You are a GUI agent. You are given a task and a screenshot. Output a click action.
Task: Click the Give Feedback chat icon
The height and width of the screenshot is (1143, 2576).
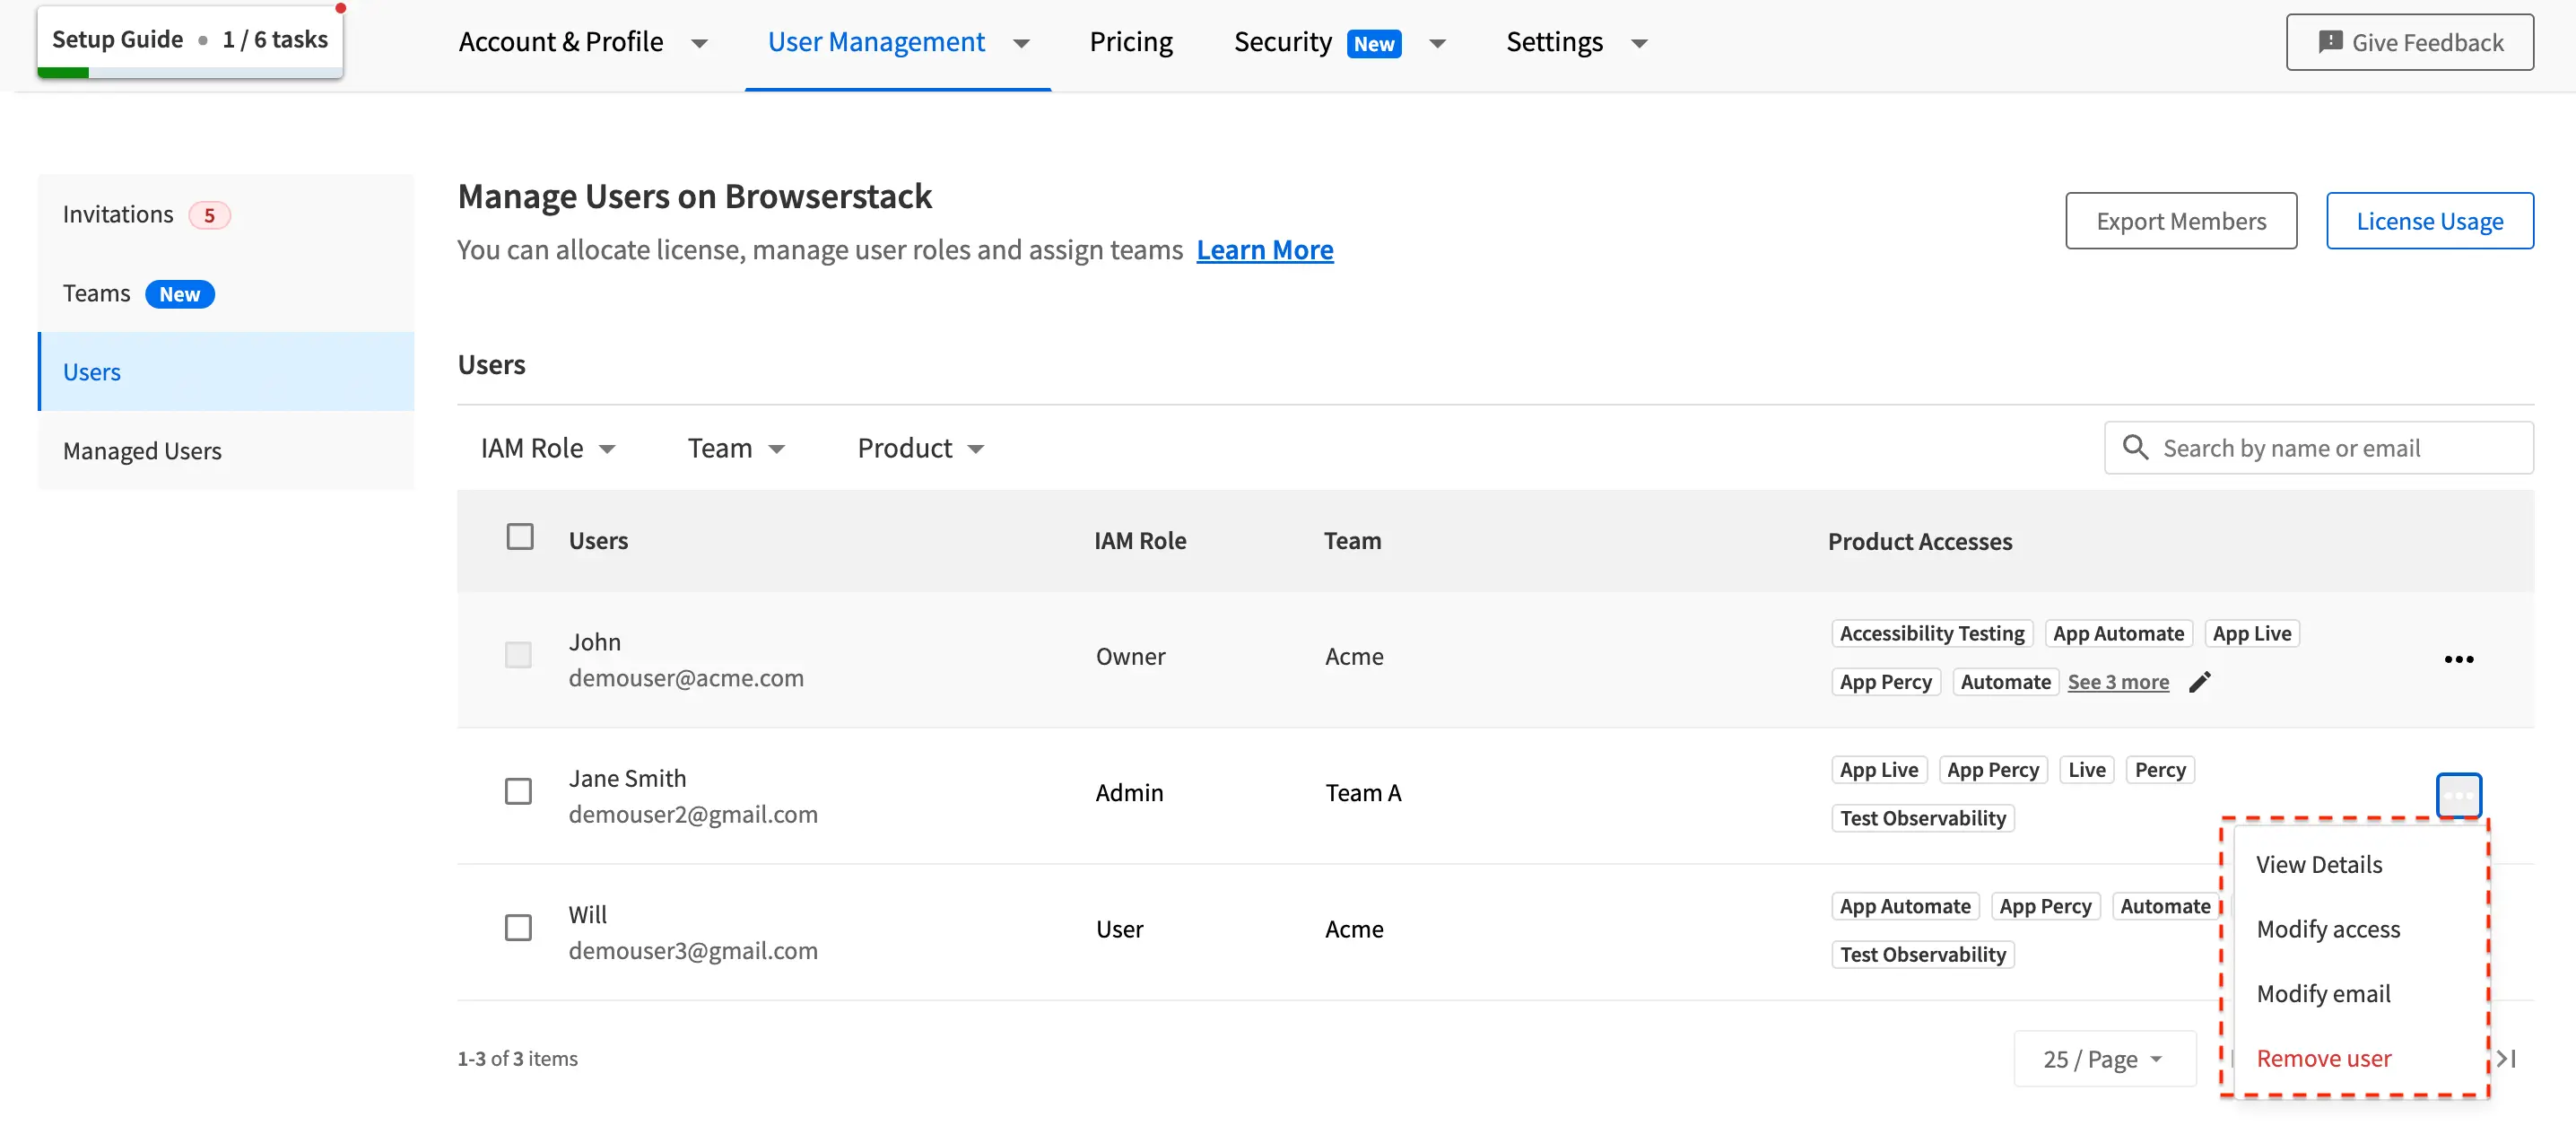point(2330,42)
